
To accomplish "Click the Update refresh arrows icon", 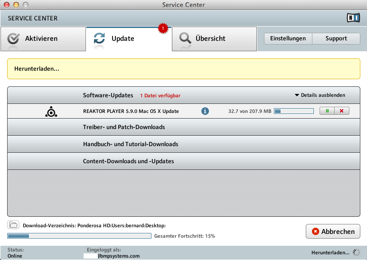I will click(x=99, y=38).
